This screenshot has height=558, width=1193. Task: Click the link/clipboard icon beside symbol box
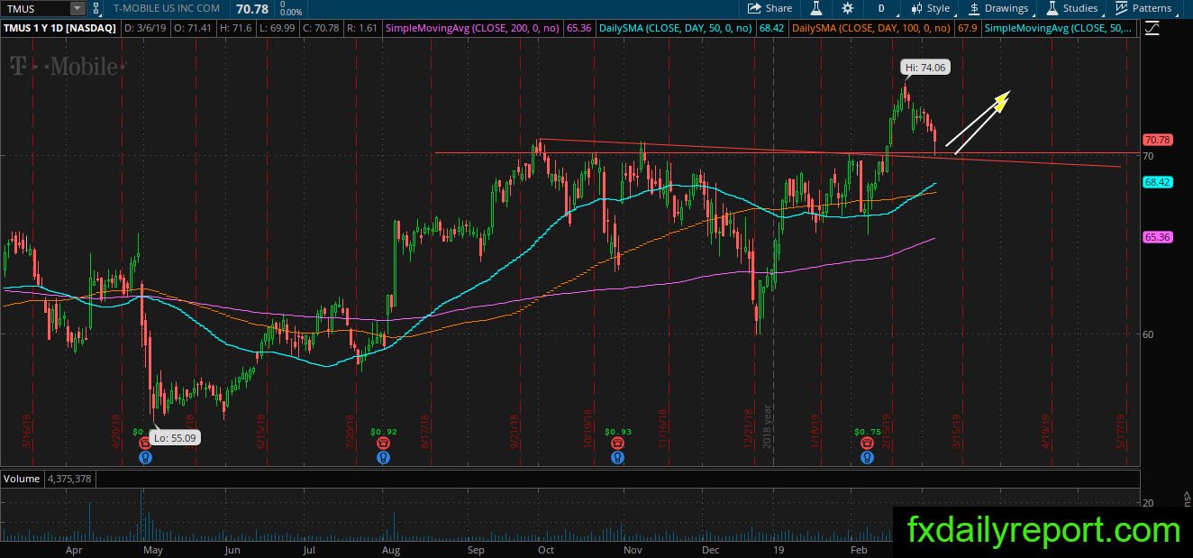point(96,8)
